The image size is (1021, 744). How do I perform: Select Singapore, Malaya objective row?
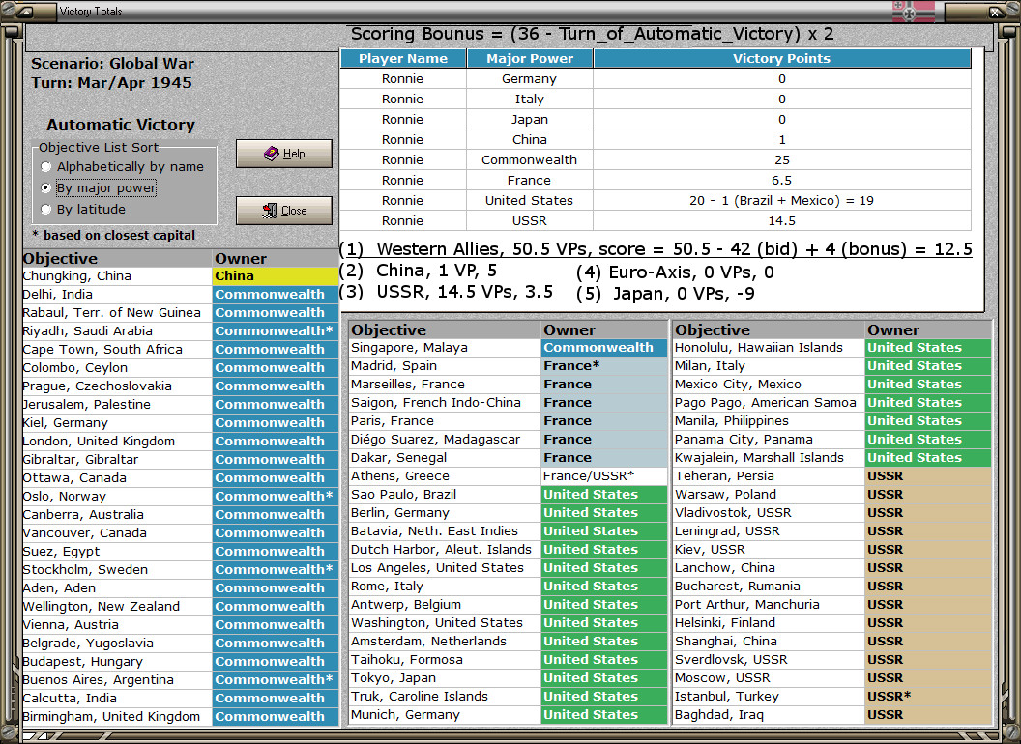[508, 348]
